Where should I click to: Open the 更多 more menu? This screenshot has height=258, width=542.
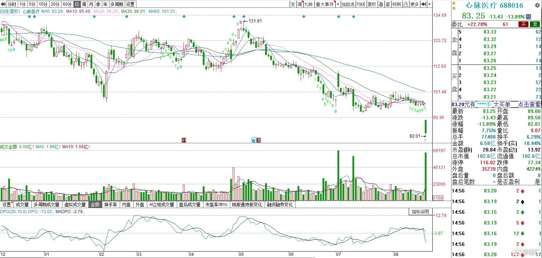click(414, 4)
